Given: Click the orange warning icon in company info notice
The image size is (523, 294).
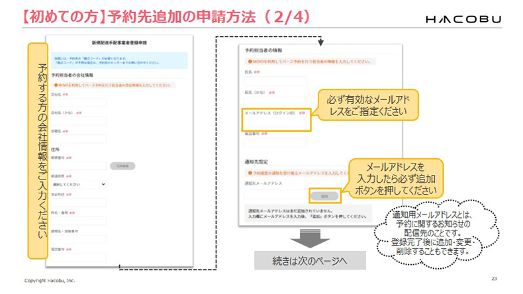Looking at the screenshot, I should (x=71, y=85).
